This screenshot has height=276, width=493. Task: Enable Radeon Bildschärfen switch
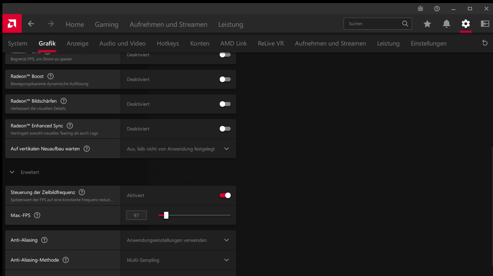[225, 104]
